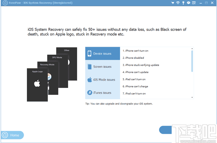The width and height of the screenshot is (217, 143).
Task: Minimize the FonePaw window
Action: click(x=201, y=3)
